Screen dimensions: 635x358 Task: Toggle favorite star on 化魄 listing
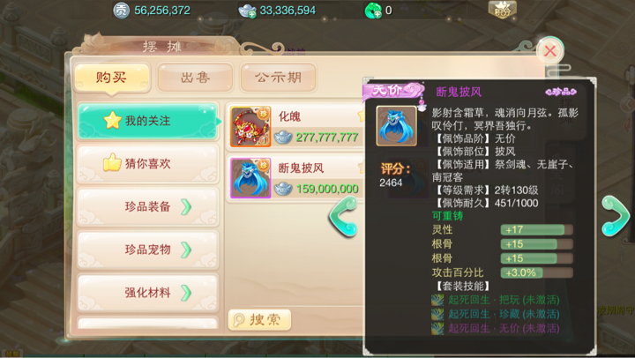point(361,116)
